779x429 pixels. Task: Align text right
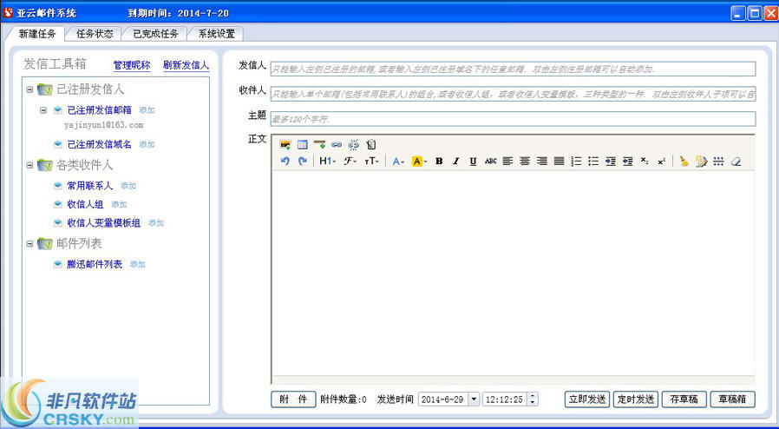pyautogui.click(x=541, y=161)
